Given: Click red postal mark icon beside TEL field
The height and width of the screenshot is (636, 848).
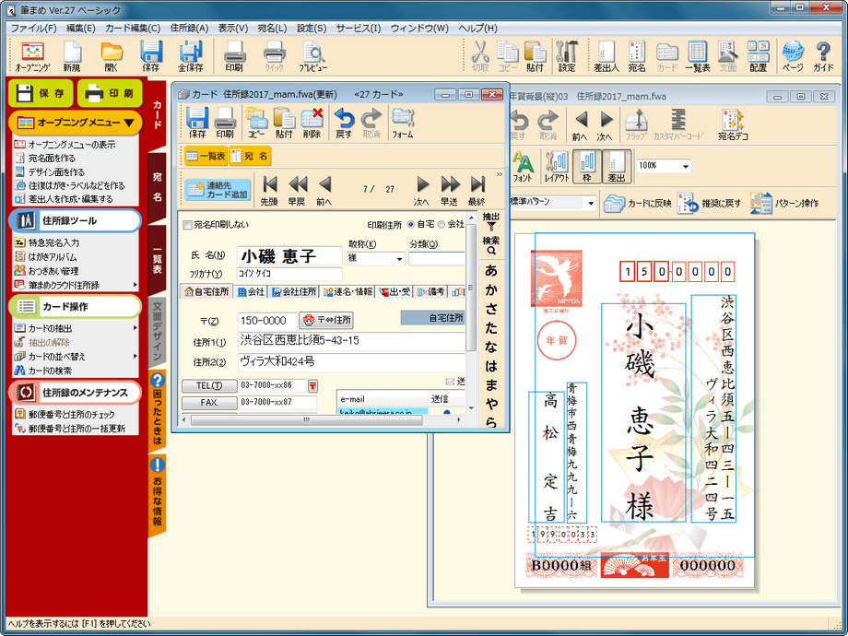Looking at the screenshot, I should click(x=312, y=385).
